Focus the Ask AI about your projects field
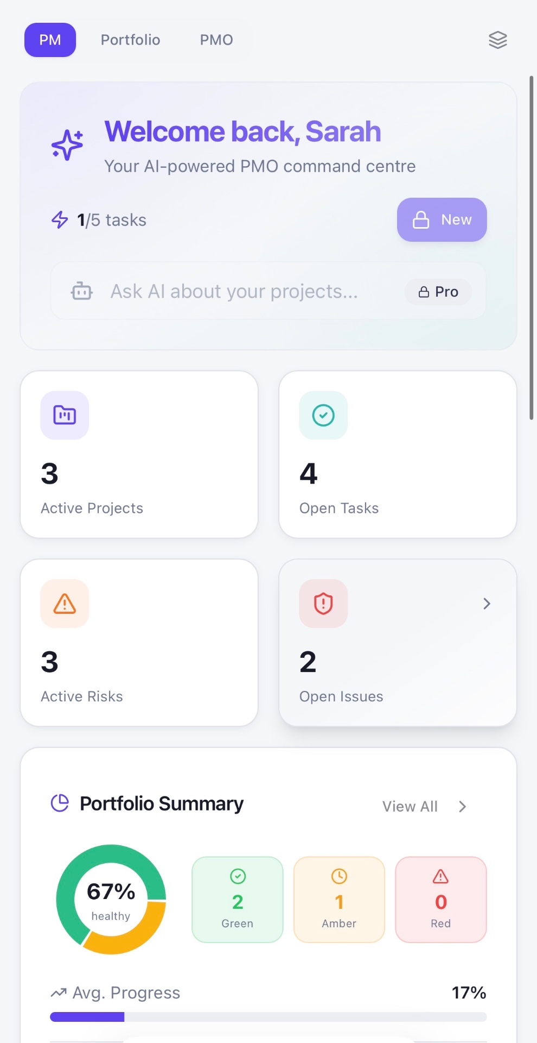This screenshot has height=1043, width=537. tap(234, 292)
